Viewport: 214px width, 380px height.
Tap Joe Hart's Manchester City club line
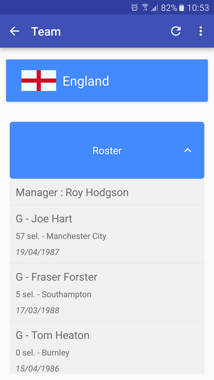click(x=61, y=236)
